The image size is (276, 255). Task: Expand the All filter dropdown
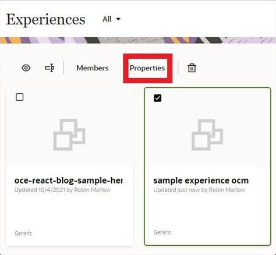pos(111,19)
